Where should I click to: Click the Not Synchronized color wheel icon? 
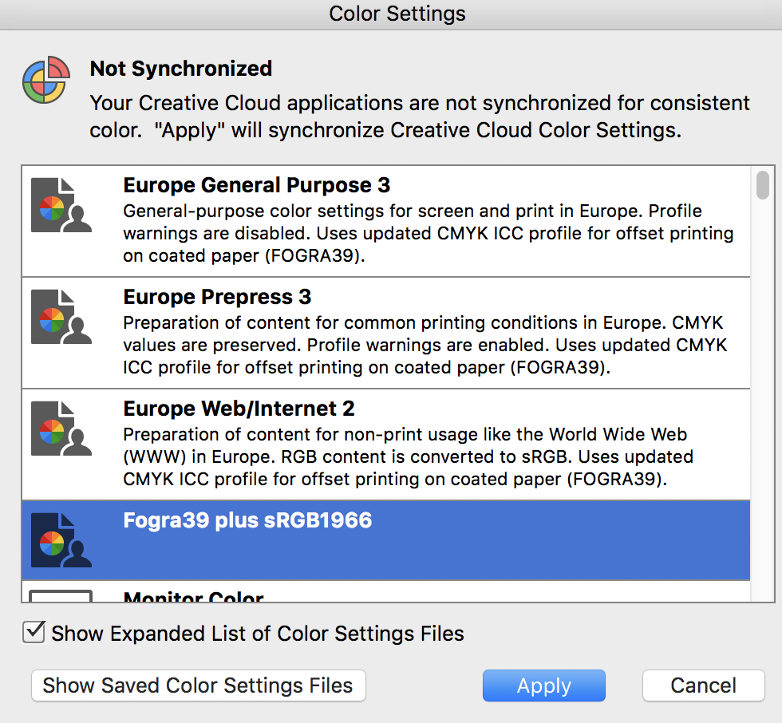[47, 81]
